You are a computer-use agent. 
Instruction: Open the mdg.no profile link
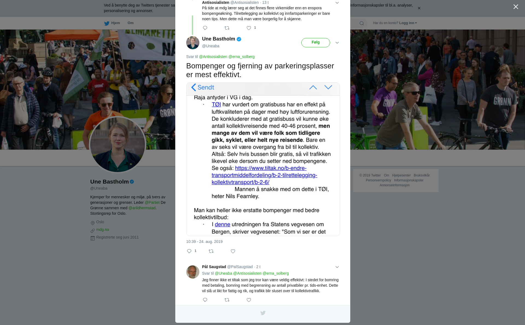[x=103, y=230]
